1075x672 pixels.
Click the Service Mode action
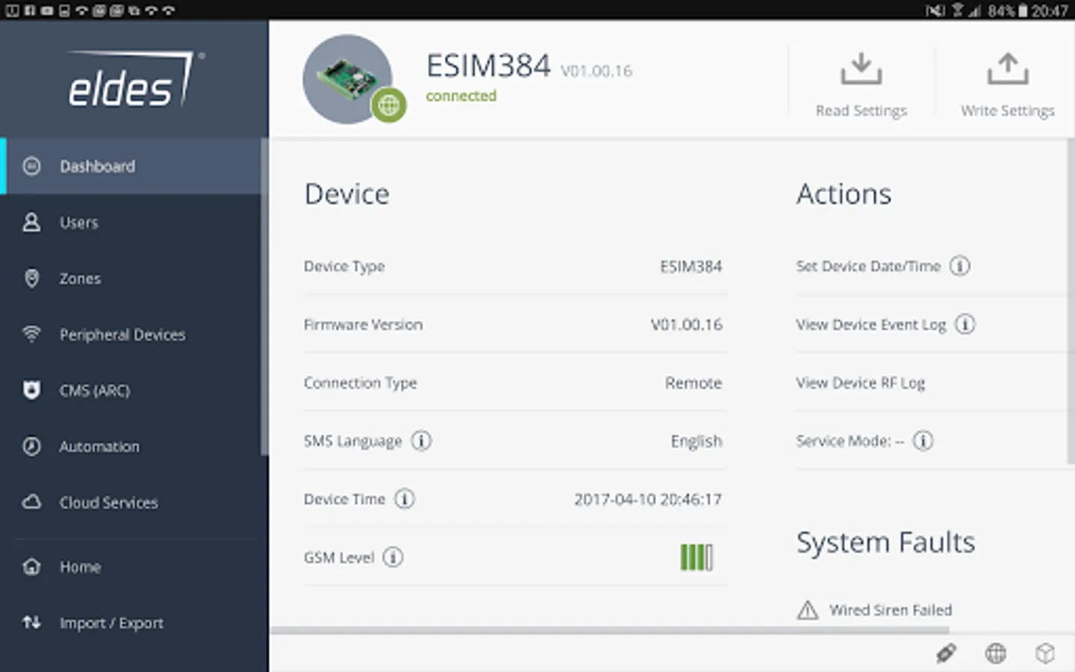point(850,441)
